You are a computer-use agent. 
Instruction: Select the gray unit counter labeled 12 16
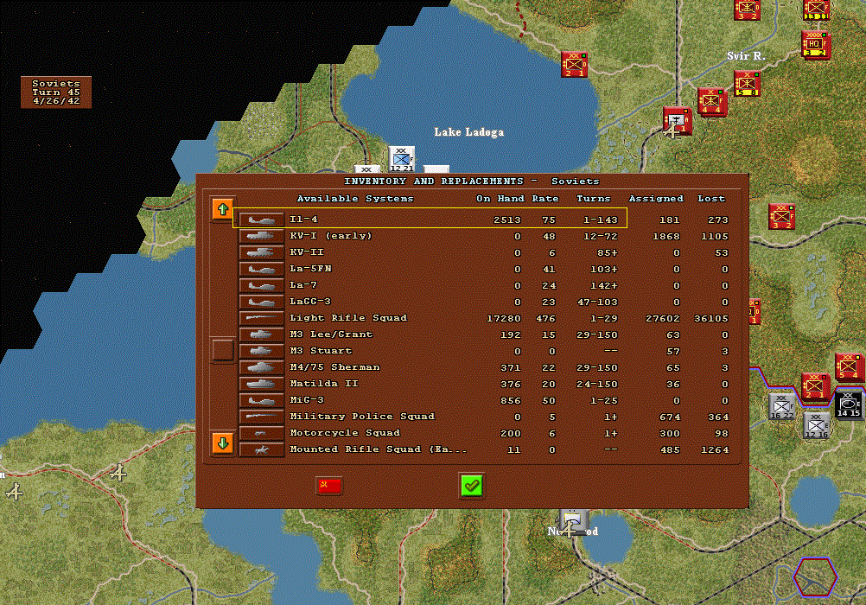point(816,426)
